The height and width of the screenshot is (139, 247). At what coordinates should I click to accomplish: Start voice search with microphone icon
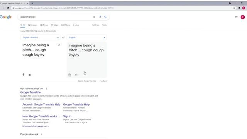[x=100, y=17]
